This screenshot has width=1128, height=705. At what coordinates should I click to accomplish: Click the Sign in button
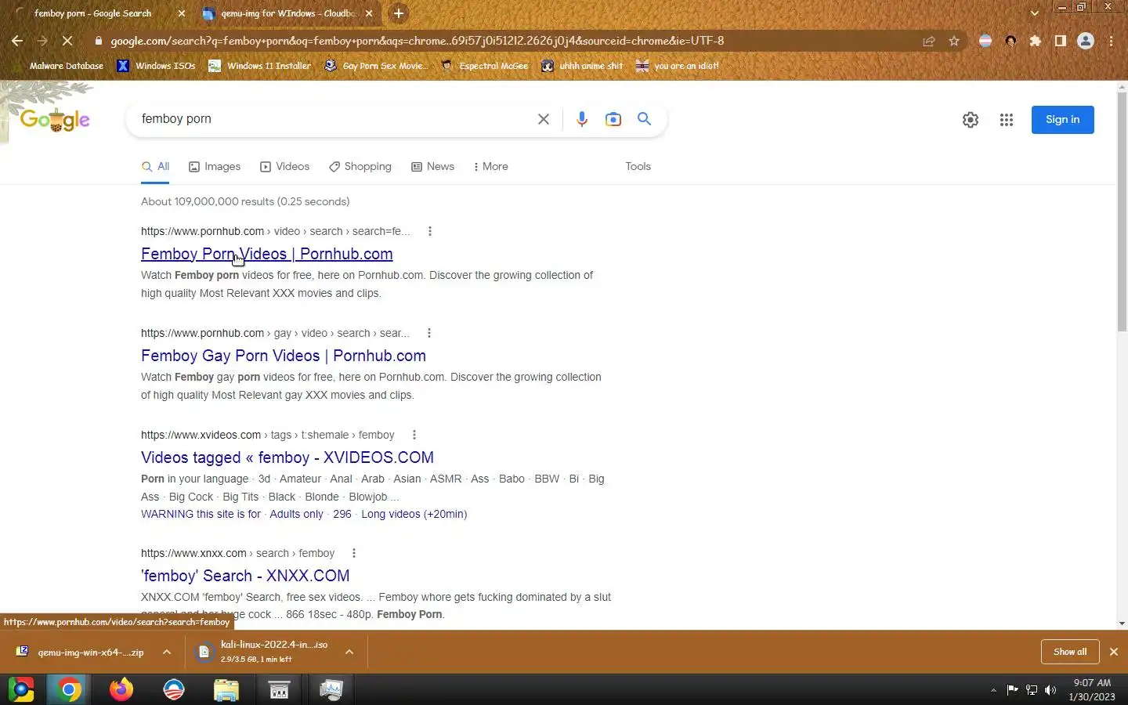coord(1062,120)
